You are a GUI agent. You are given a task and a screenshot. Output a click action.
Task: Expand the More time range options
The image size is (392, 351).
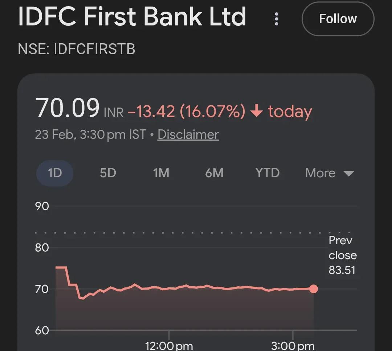[320, 173]
